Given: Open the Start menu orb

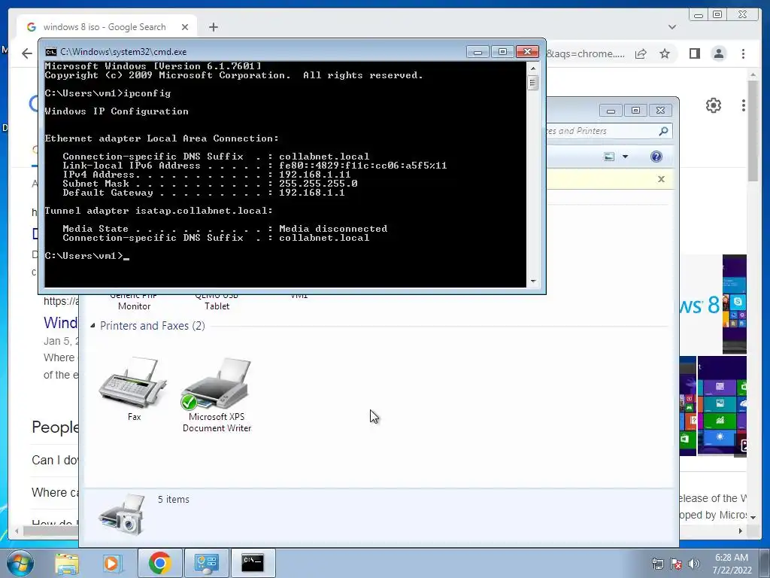Looking at the screenshot, I should click(20, 564).
